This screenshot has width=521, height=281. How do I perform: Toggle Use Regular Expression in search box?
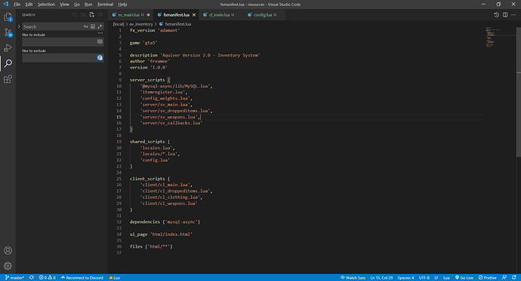[x=100, y=26]
